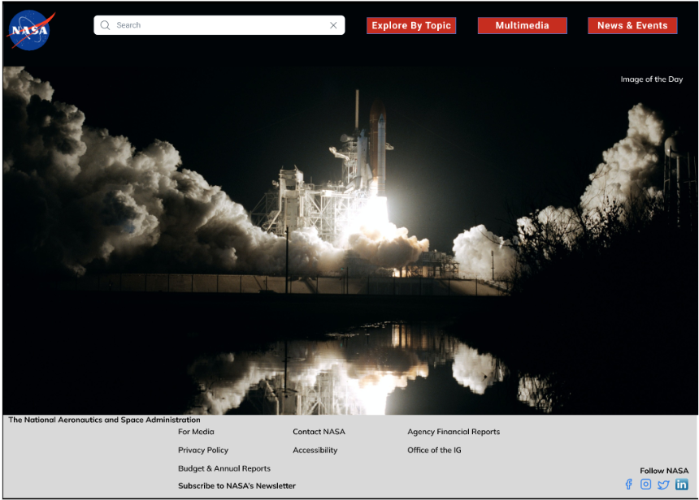Viewport: 699px width, 500px height.
Task: Open NASA's Instagram profile
Action: pyautogui.click(x=645, y=484)
